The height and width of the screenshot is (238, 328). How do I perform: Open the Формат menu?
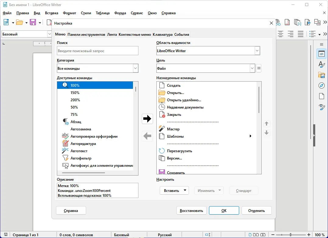point(69,13)
